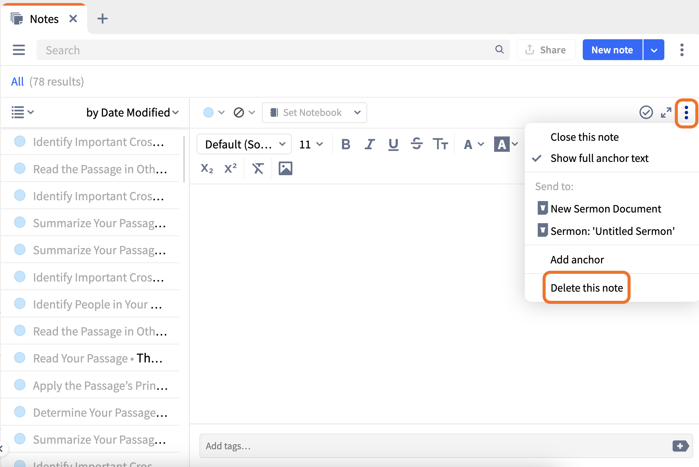This screenshot has height=467, width=699.
Task: Open highlight color chevron dropdown
Action: (515, 144)
